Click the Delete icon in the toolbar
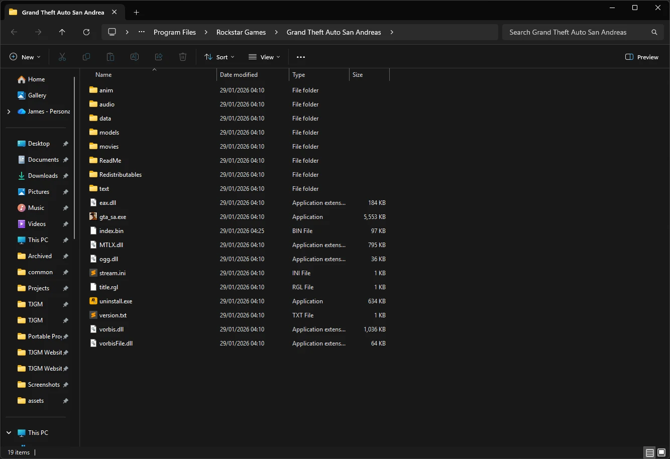Image resolution: width=670 pixels, height=459 pixels. click(182, 57)
